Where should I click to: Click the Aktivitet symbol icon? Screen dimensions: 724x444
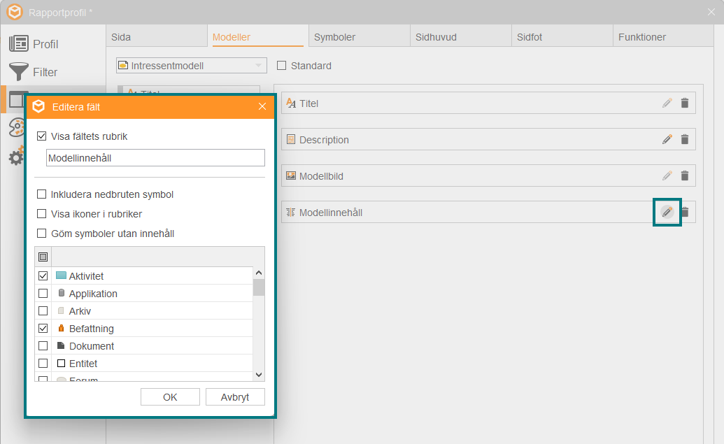[x=61, y=275]
